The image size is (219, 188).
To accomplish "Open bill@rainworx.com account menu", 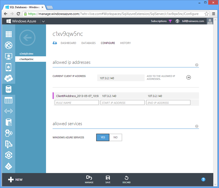I will (193, 21).
